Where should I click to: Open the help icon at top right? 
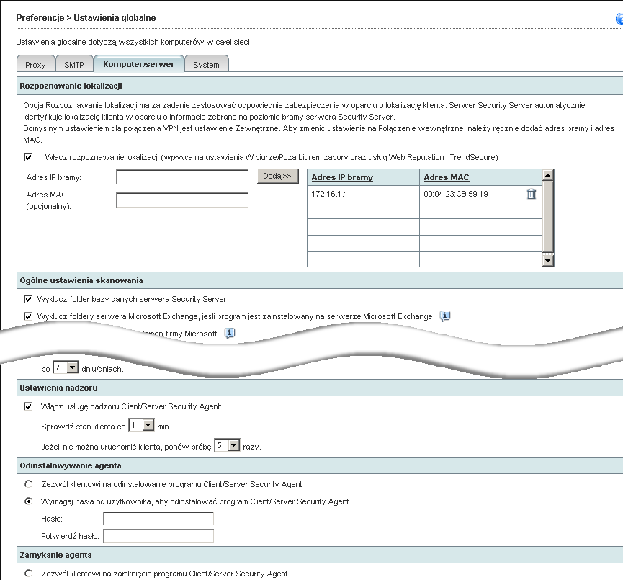[x=619, y=19]
